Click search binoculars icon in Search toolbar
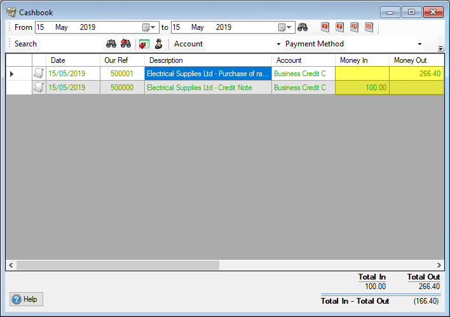450x317 pixels. coord(111,44)
